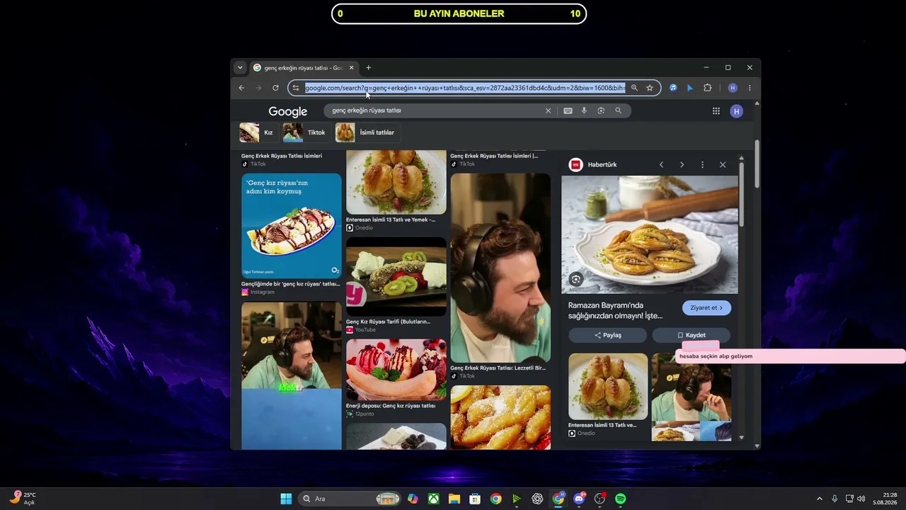Open File Explorer from the taskbar
906x510 pixels.
coord(454,499)
